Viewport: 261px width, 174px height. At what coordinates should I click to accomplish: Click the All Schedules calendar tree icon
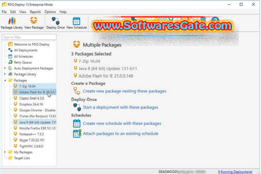pyautogui.click(x=10, y=57)
